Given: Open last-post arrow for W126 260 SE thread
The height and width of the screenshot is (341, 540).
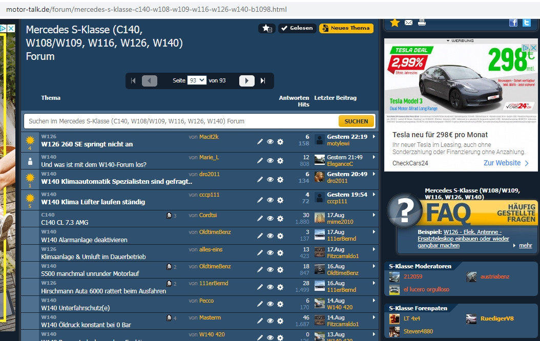Looking at the screenshot, I should point(374,137).
